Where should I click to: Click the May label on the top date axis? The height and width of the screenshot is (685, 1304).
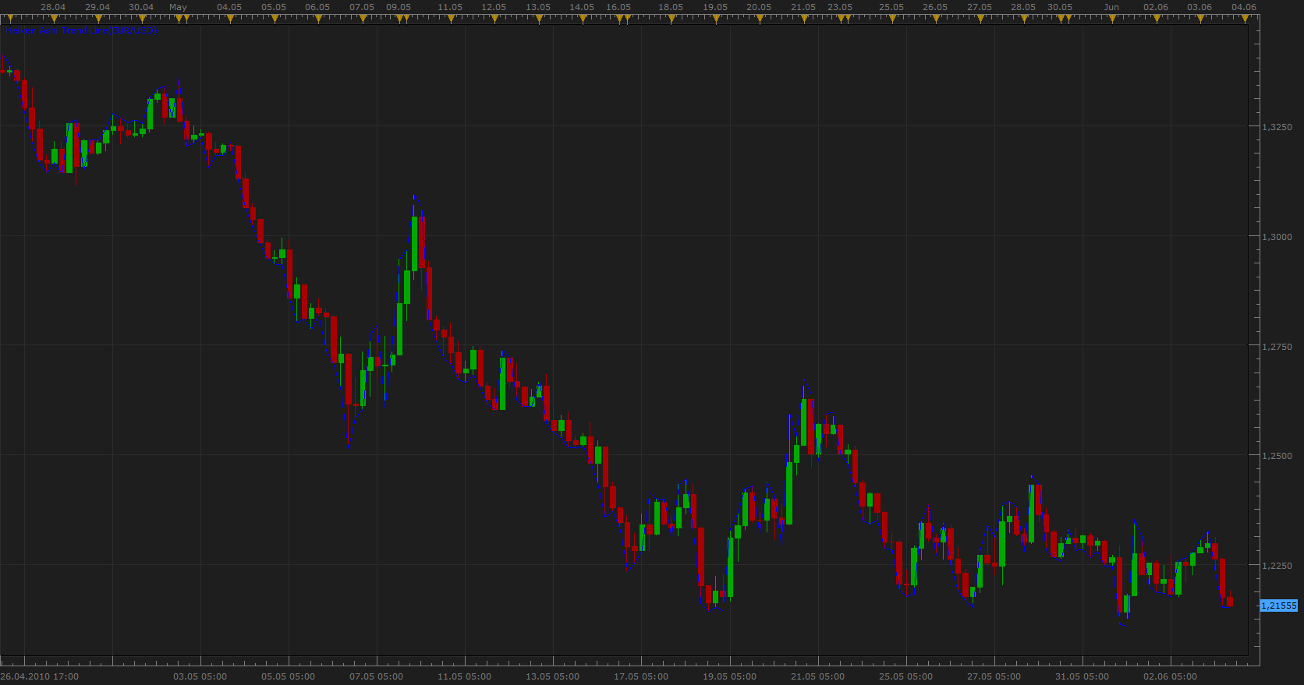(178, 7)
